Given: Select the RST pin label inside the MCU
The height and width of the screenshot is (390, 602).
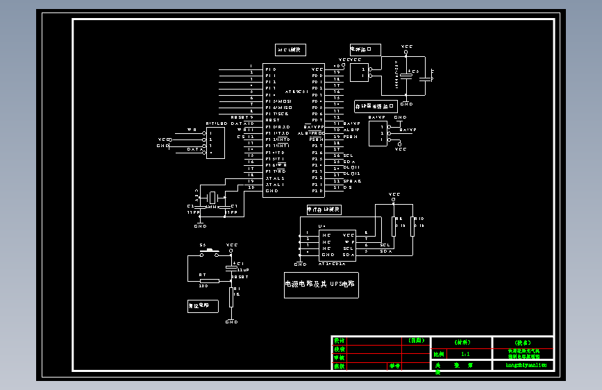Looking at the screenshot, I should coord(273,120).
